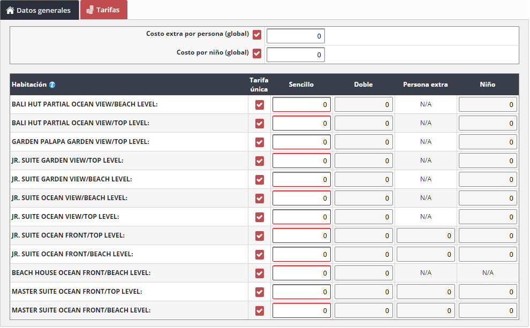Click the Doble column header
The height and width of the screenshot is (328, 530).
click(x=364, y=85)
